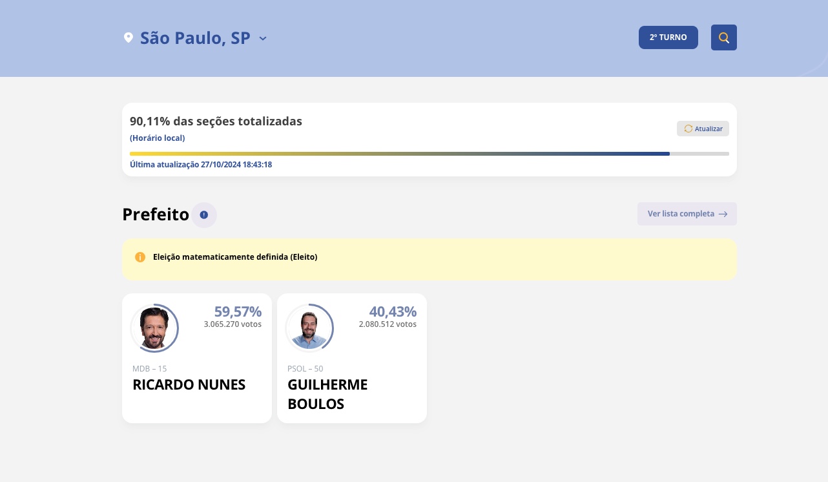Open Ver lista completa
The height and width of the screenshot is (482, 828).
(681, 214)
